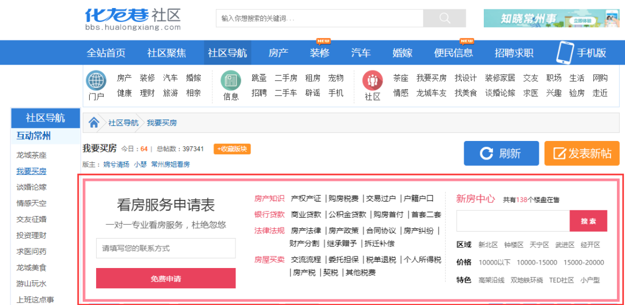Open 宠物 link in 信息 group
The width and height of the screenshot is (625, 305).
pyautogui.click(x=336, y=78)
